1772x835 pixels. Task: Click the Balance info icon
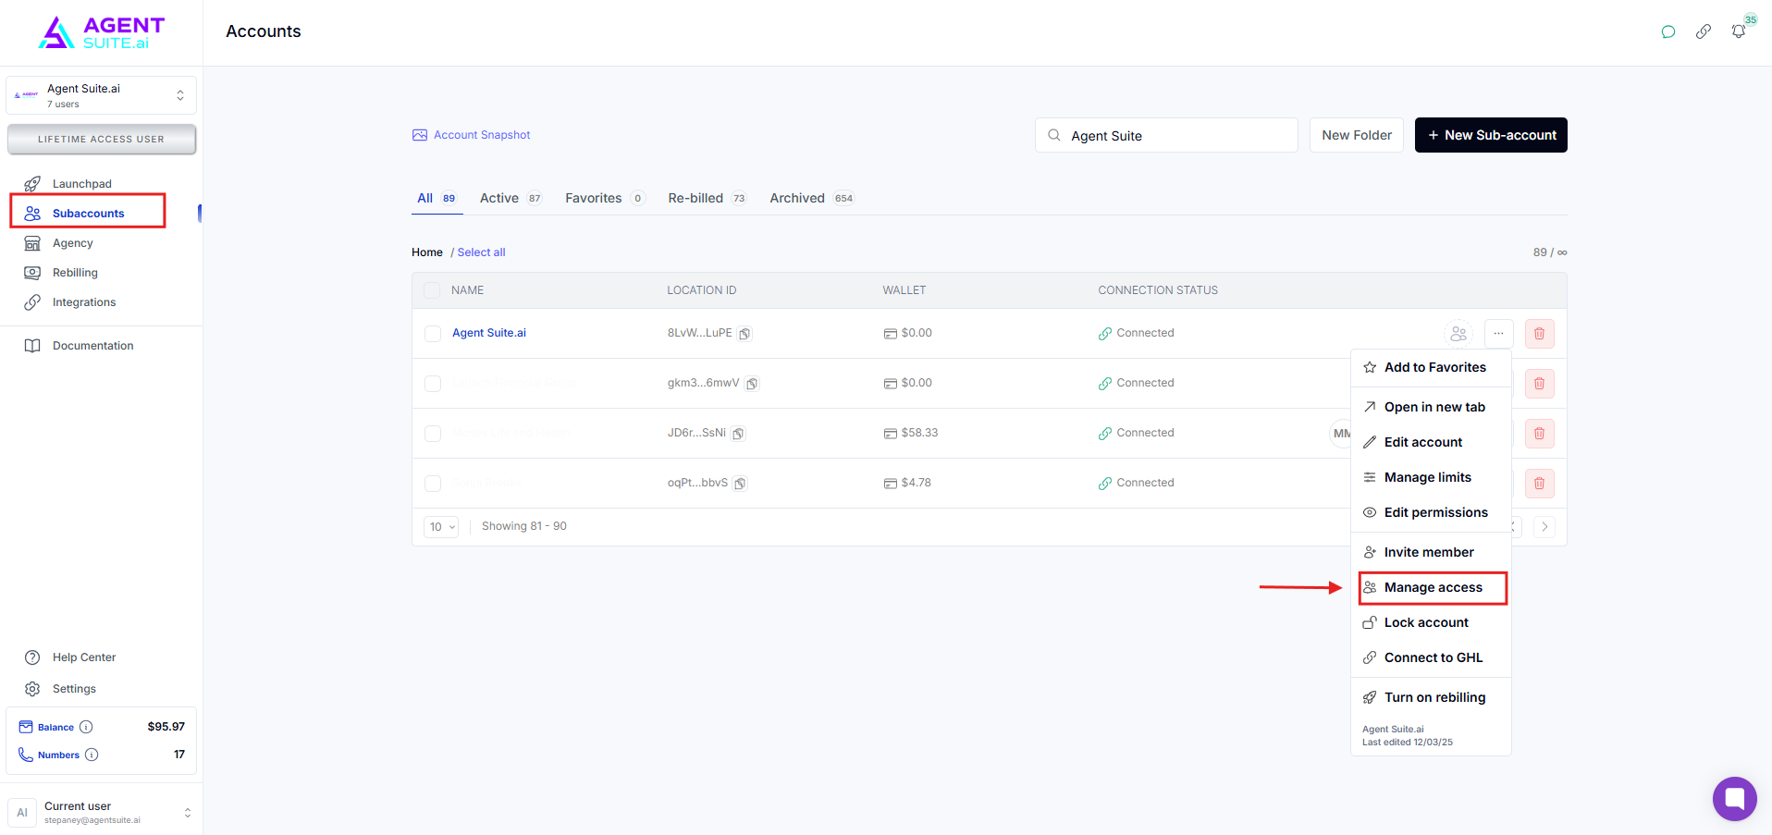86,727
